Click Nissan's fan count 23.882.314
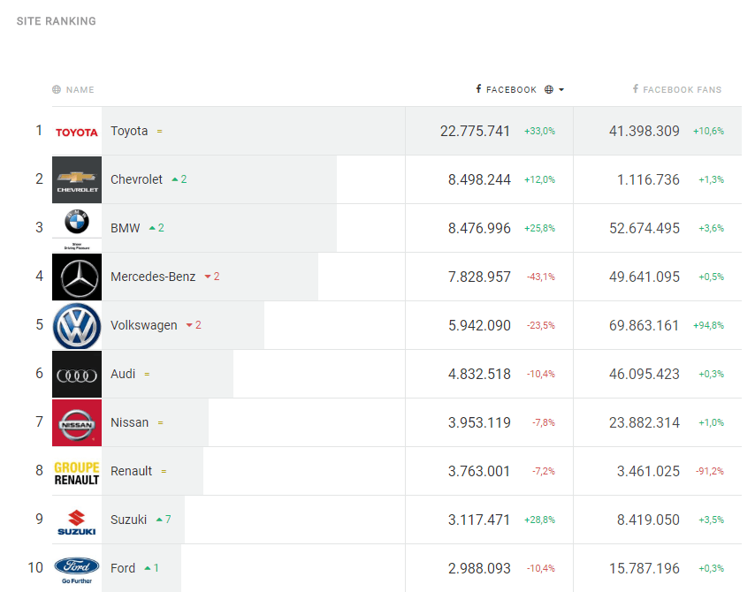This screenshot has height=592, width=755. pos(644,422)
